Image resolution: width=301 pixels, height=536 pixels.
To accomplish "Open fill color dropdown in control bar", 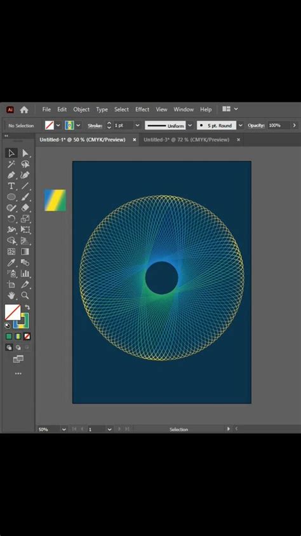I will pos(58,125).
